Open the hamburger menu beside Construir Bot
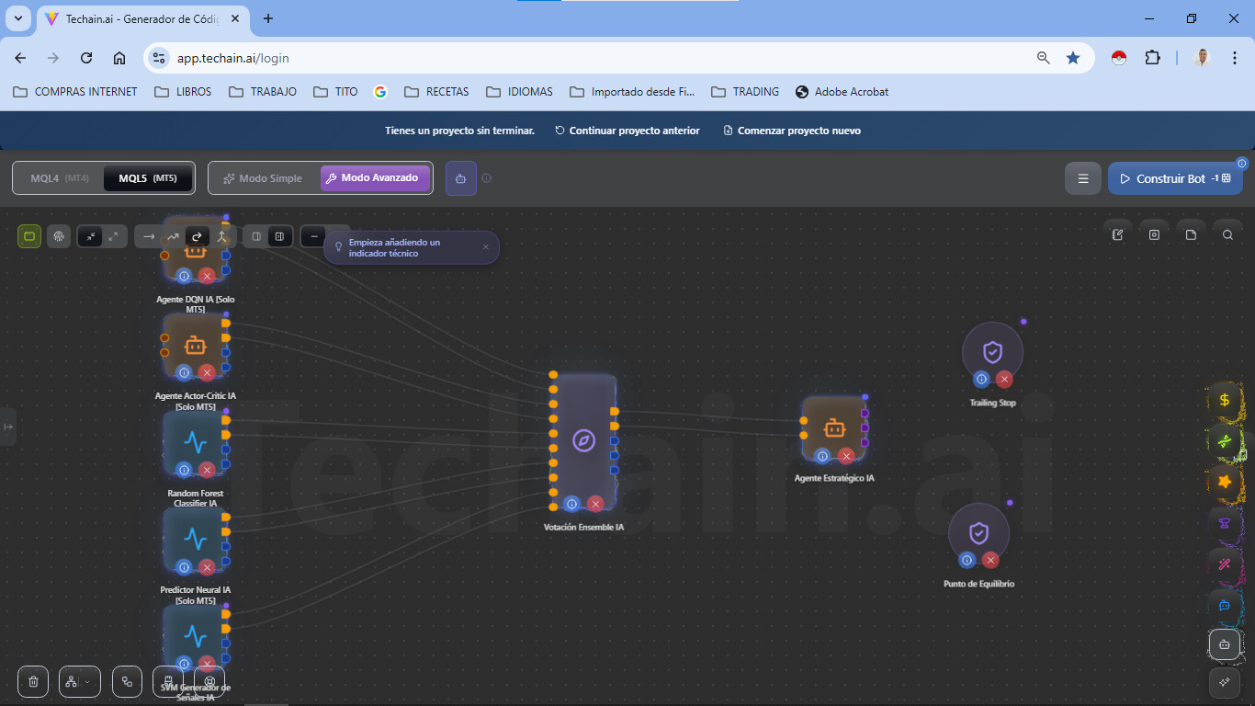Image resolution: width=1255 pixels, height=706 pixels. point(1083,178)
